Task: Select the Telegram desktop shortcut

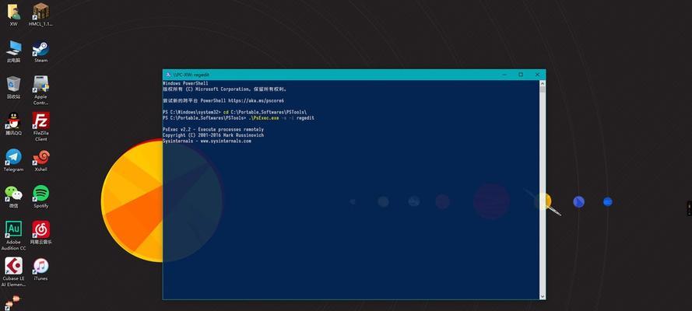Action: pyautogui.click(x=14, y=160)
